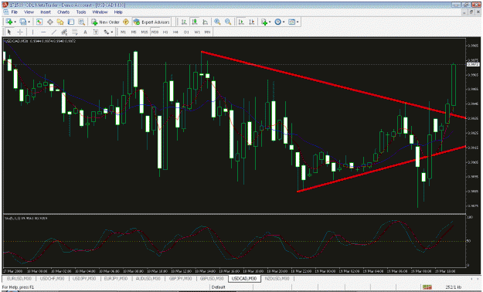Open the View menu
Image resolution: width=483 pixels, height=292 pixels.
point(29,12)
